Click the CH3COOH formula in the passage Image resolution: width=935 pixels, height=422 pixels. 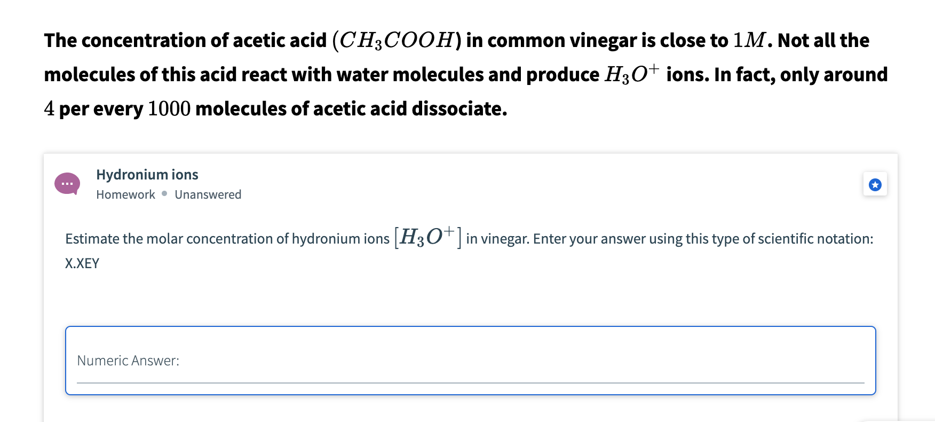click(x=397, y=41)
